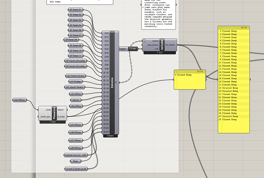Viewport: 264px width, 178px height.
Task: Select the GF Retail 03 parameter
Action: click(x=76, y=20)
